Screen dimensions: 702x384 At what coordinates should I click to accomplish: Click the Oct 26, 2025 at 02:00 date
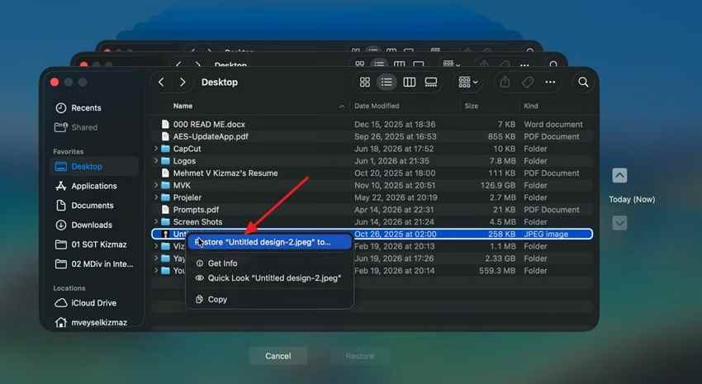pos(396,234)
